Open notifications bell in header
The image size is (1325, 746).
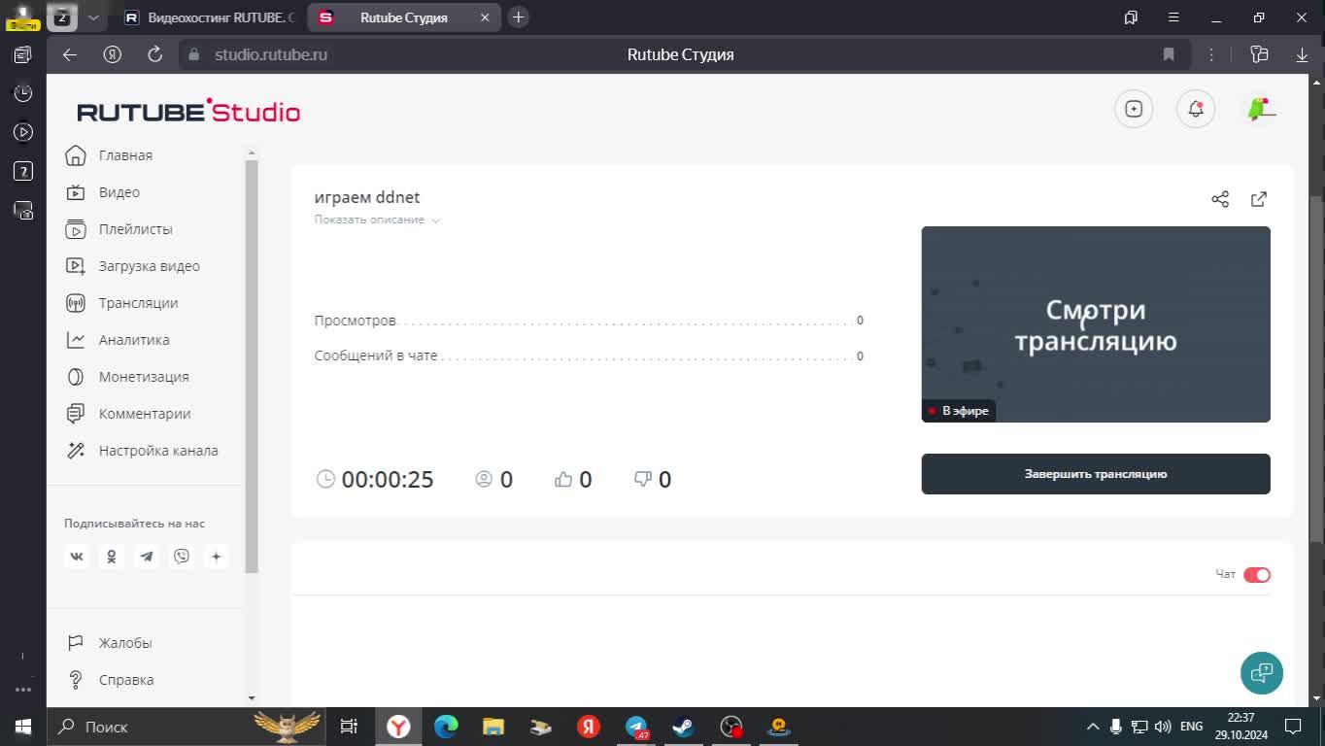(1196, 109)
